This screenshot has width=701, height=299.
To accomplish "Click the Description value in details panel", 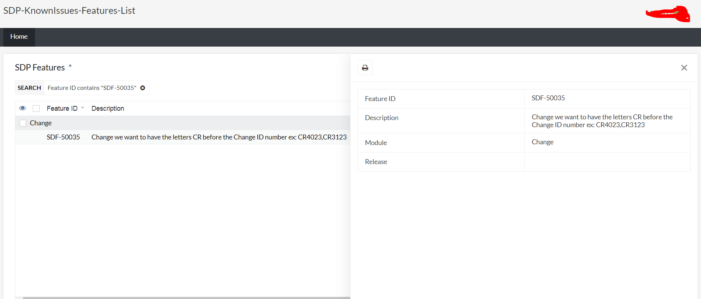I will tap(602, 121).
